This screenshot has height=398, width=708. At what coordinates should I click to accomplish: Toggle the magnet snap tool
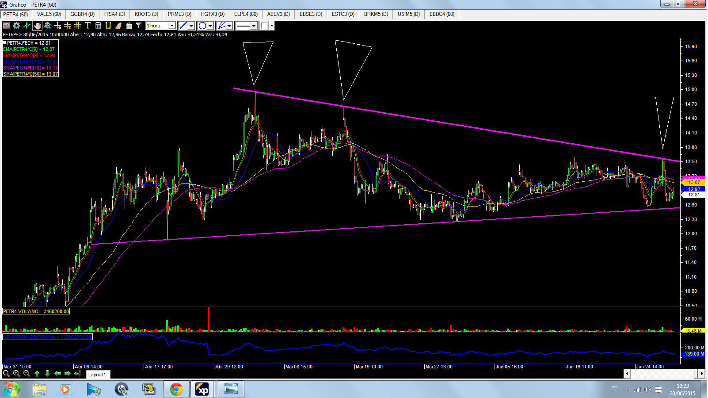click(x=108, y=26)
